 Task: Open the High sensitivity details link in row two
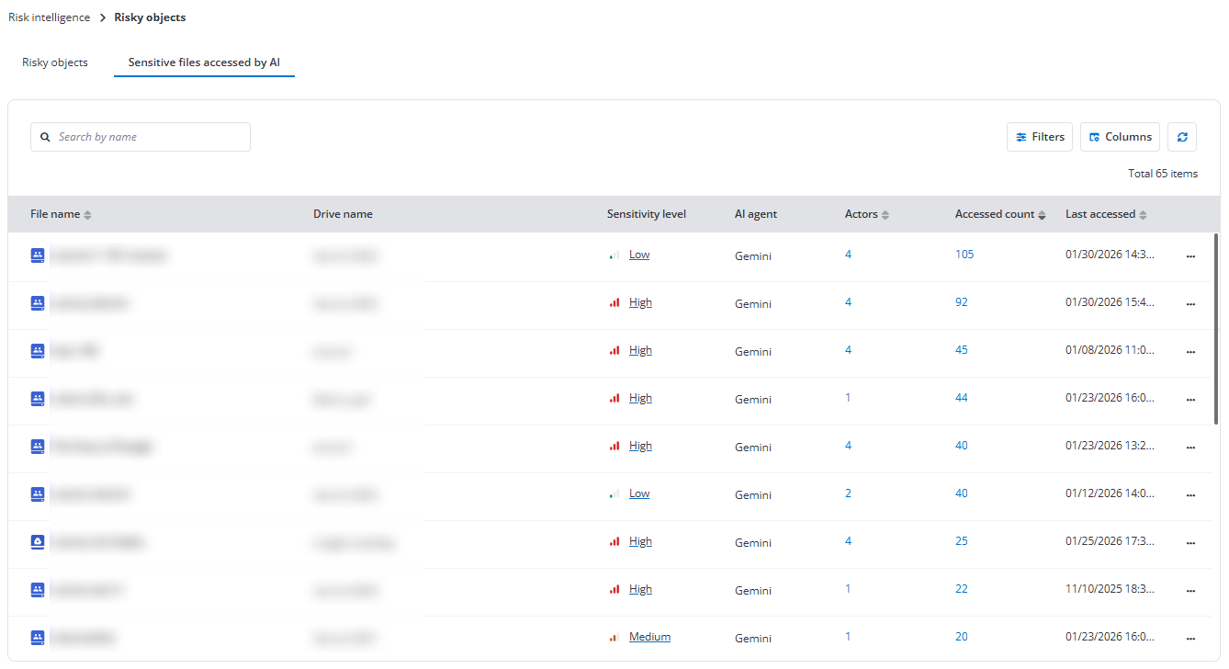(640, 301)
